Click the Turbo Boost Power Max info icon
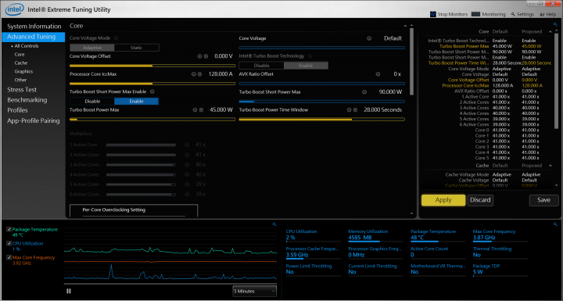 point(195,110)
